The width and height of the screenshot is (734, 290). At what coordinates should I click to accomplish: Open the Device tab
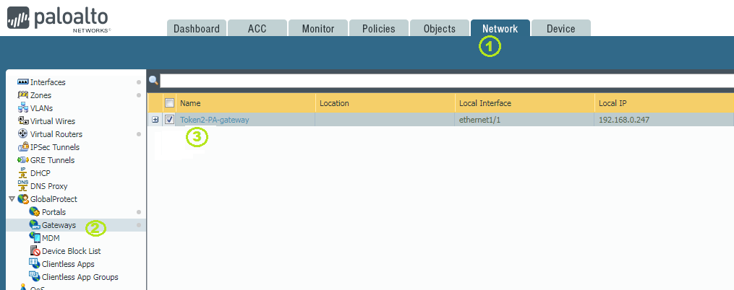pos(560,28)
